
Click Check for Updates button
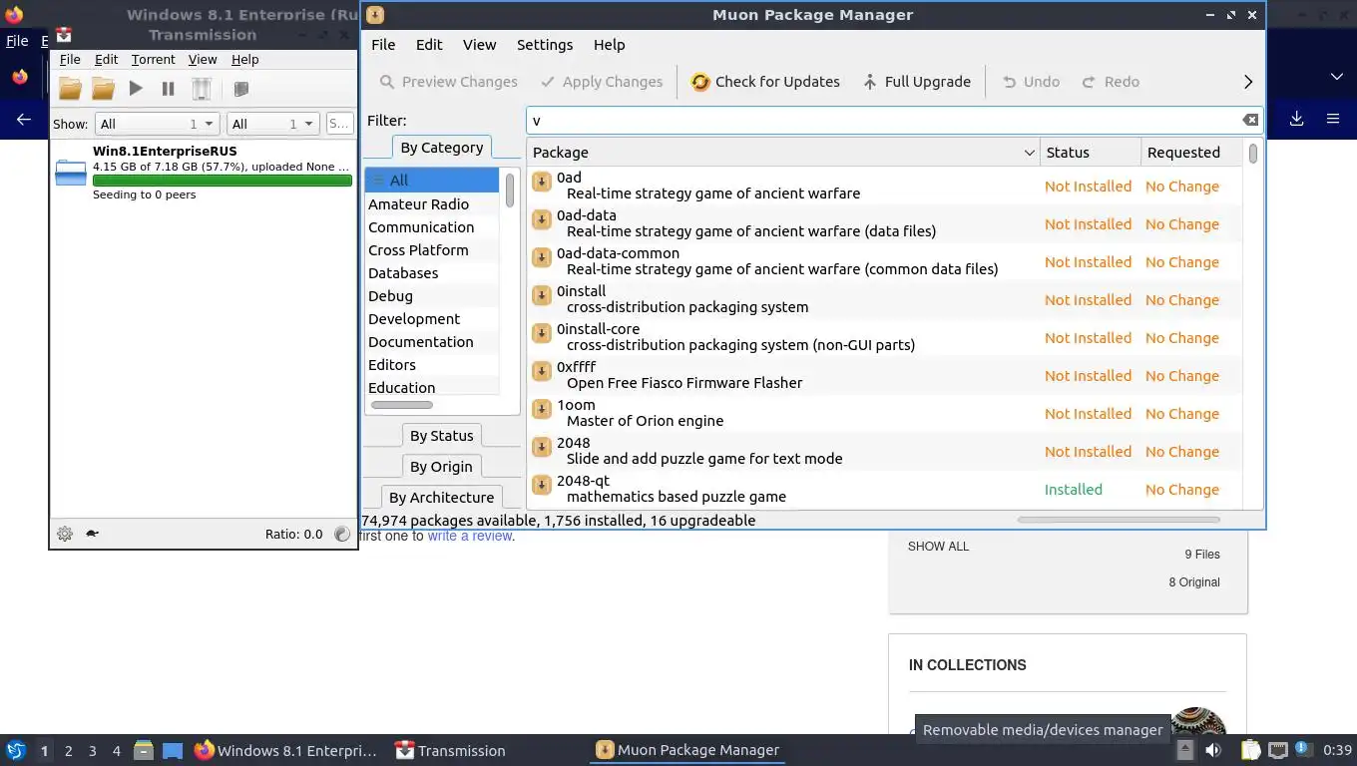tap(765, 82)
